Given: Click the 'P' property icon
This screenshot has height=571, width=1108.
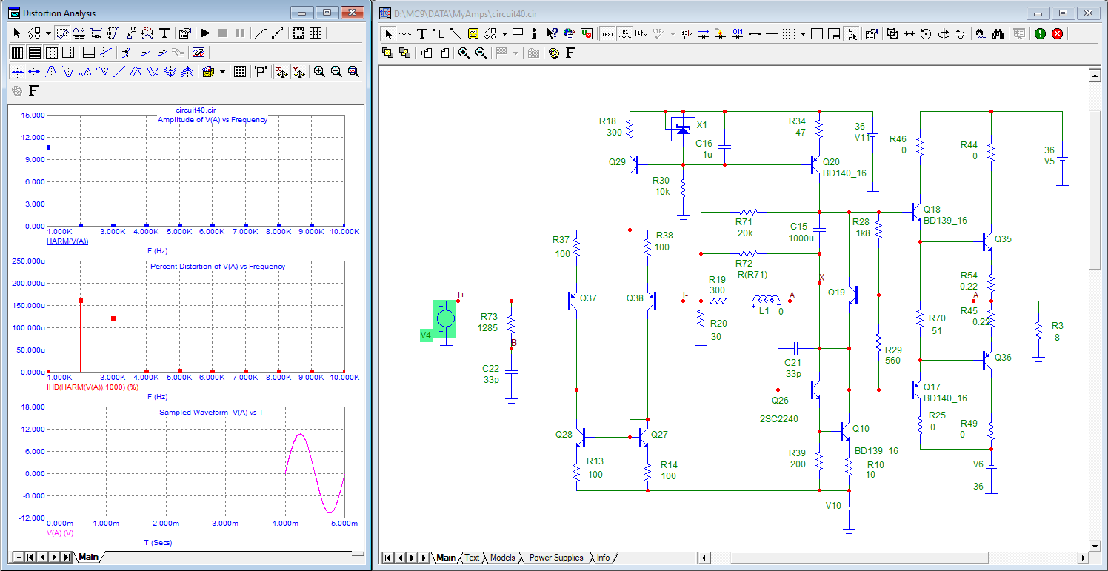Looking at the screenshot, I should [261, 72].
